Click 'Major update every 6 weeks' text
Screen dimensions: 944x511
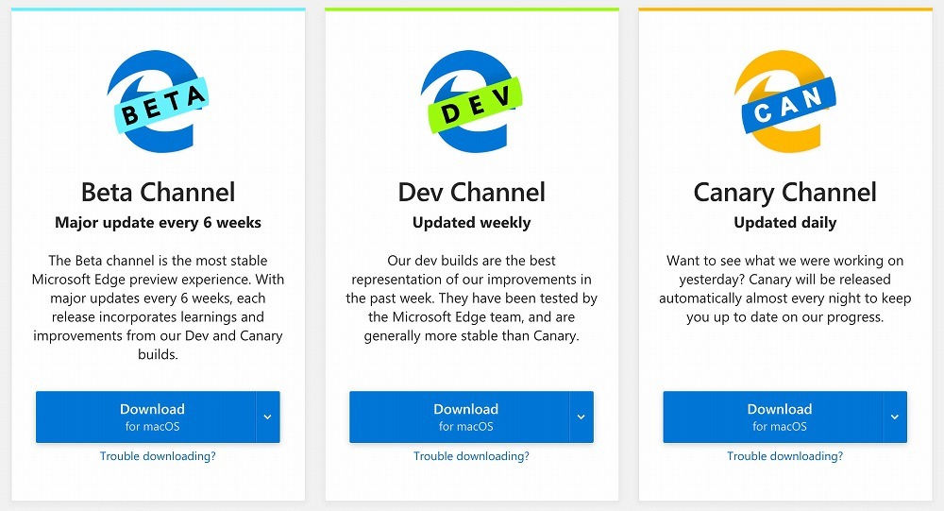coord(158,223)
